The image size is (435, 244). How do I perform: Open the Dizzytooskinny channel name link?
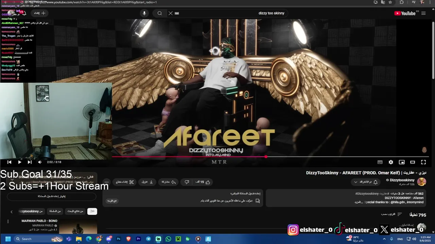402,180
